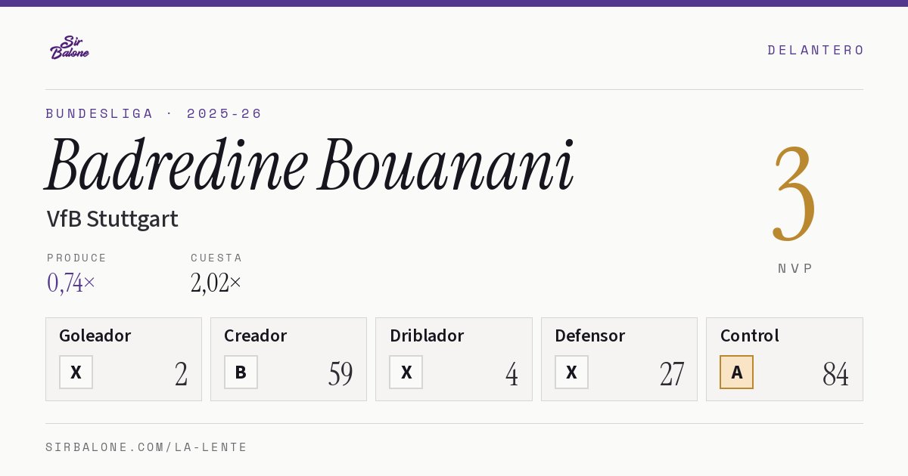Click the Defensor card title
The height and width of the screenshot is (476, 908).
point(590,335)
